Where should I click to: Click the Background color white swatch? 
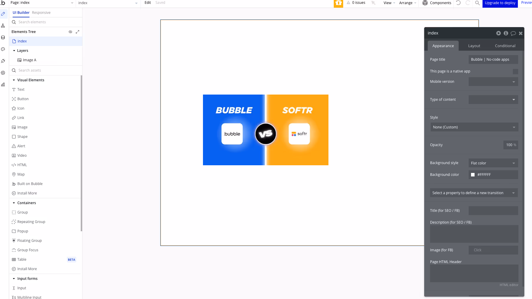click(473, 175)
